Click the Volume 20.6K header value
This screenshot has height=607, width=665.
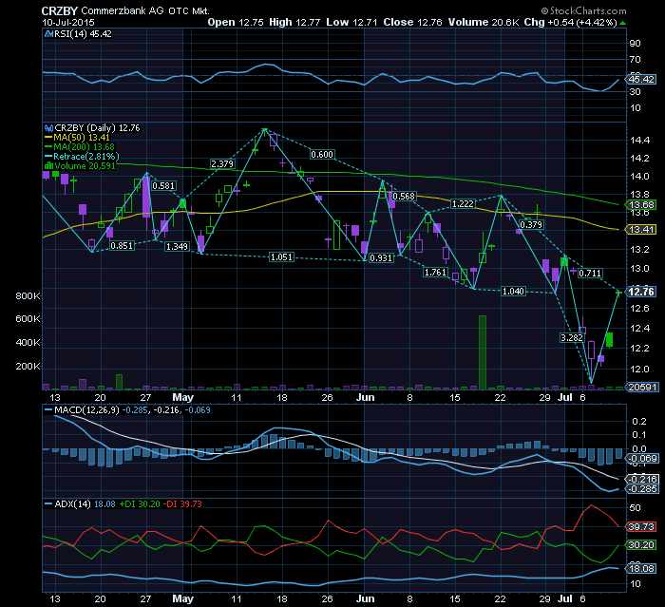[x=484, y=23]
